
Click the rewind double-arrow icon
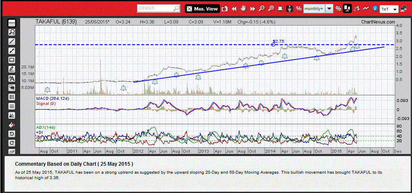(x=234, y=9)
